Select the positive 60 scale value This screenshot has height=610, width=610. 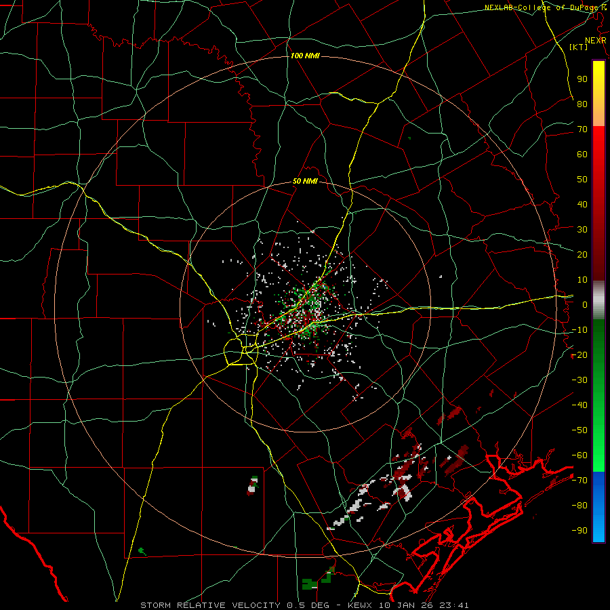pyautogui.click(x=582, y=154)
